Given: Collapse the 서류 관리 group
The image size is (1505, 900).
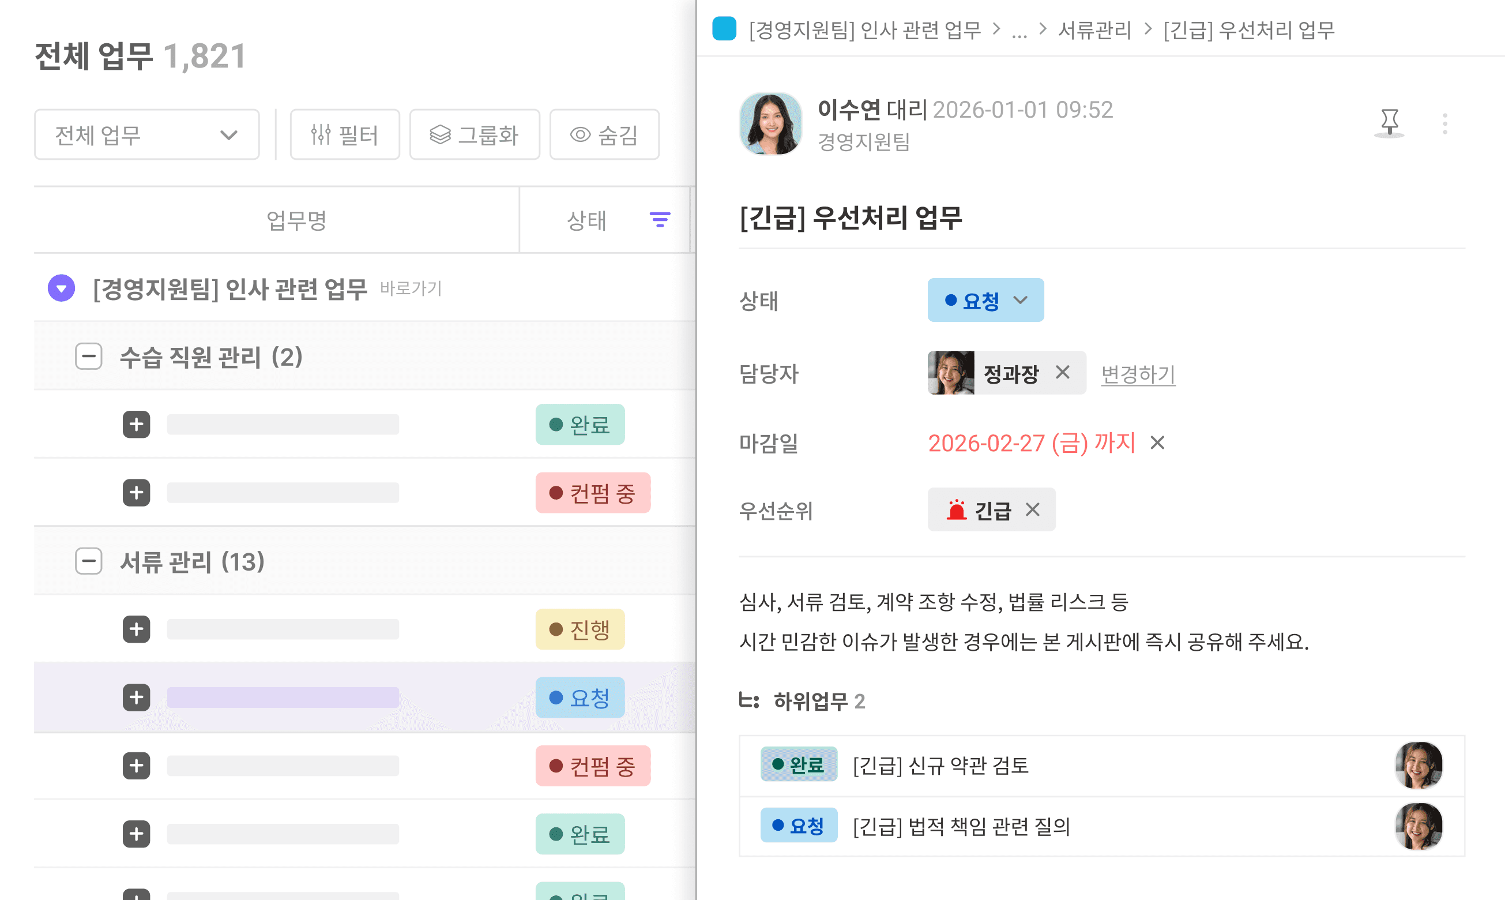Looking at the screenshot, I should tap(88, 561).
